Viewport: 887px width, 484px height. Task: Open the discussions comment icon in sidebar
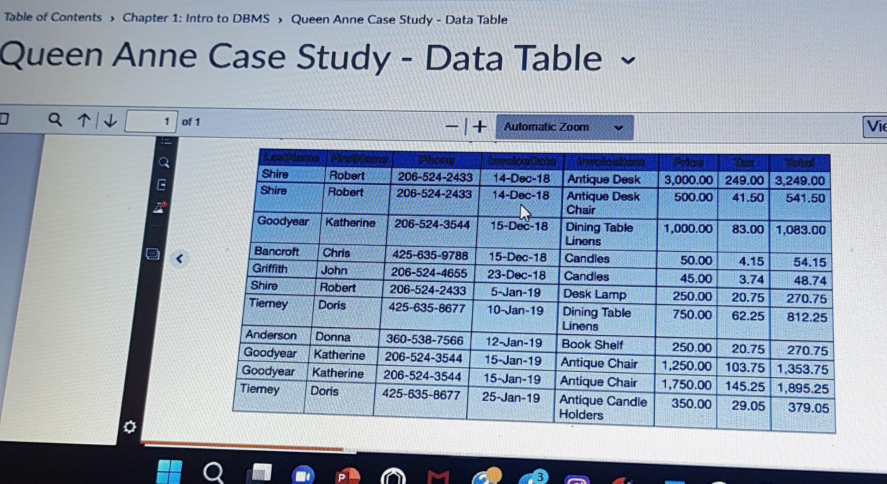click(153, 254)
